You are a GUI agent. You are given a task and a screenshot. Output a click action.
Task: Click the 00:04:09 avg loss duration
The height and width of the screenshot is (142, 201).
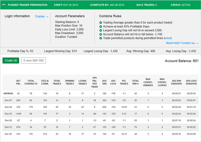191,134
